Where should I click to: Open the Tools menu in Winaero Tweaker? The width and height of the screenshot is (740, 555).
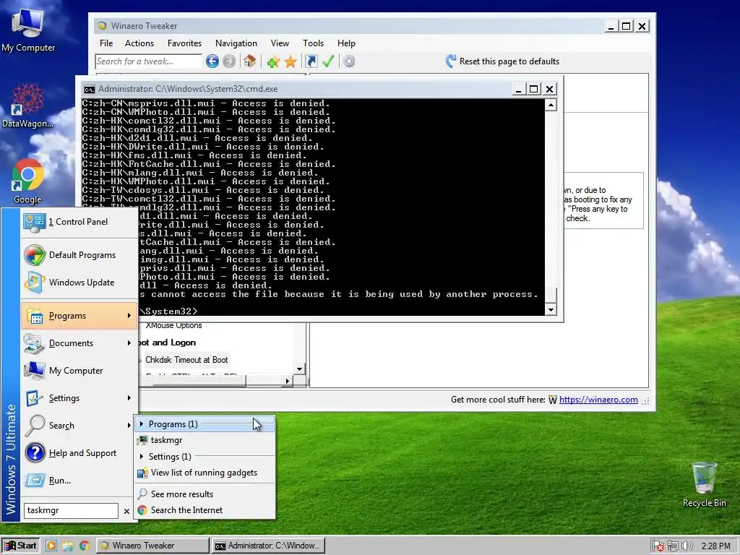[x=314, y=43]
